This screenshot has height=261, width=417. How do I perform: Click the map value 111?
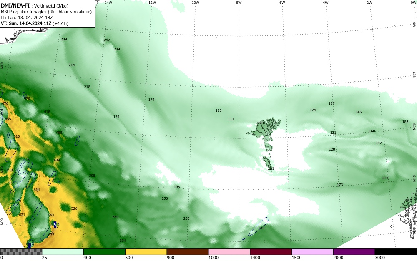231,119
